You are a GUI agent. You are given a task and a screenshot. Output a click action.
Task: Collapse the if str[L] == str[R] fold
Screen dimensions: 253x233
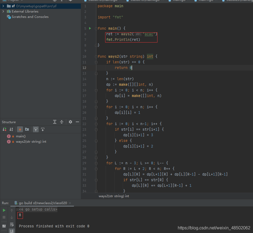[96, 180]
